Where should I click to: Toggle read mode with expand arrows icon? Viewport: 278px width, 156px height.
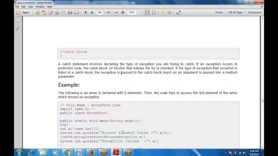click(179, 13)
